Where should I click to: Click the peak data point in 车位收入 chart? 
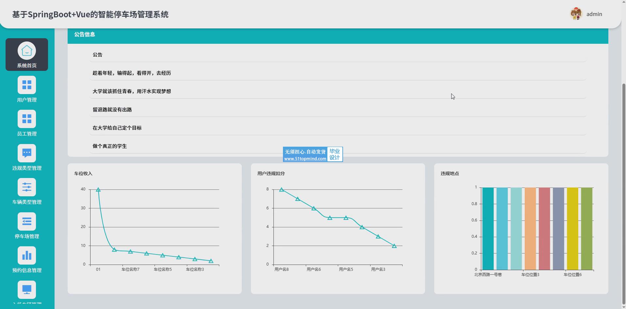coord(98,190)
